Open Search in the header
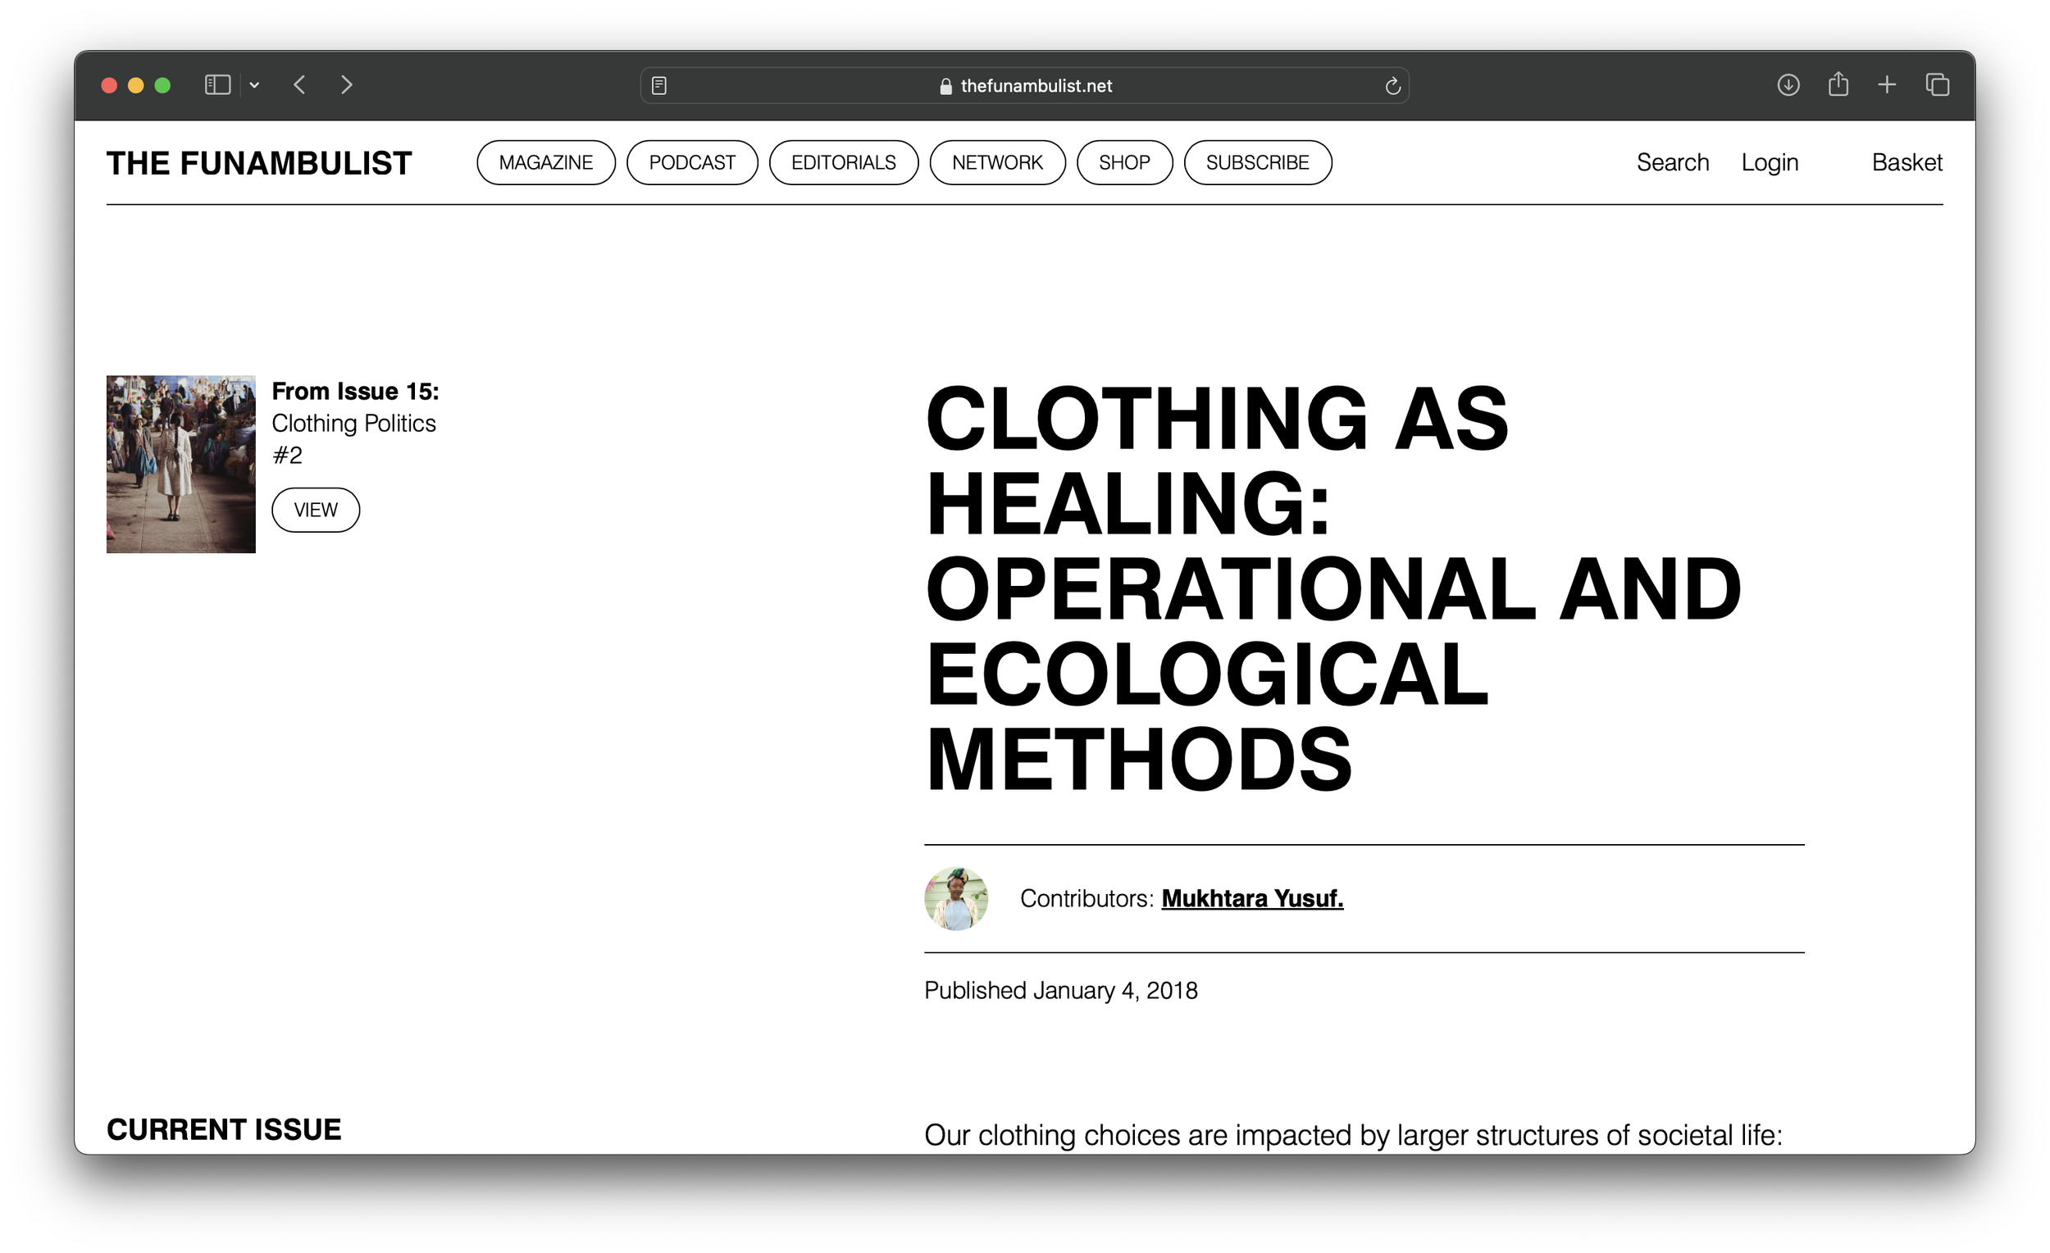This screenshot has width=2050, height=1253. coord(1672,162)
